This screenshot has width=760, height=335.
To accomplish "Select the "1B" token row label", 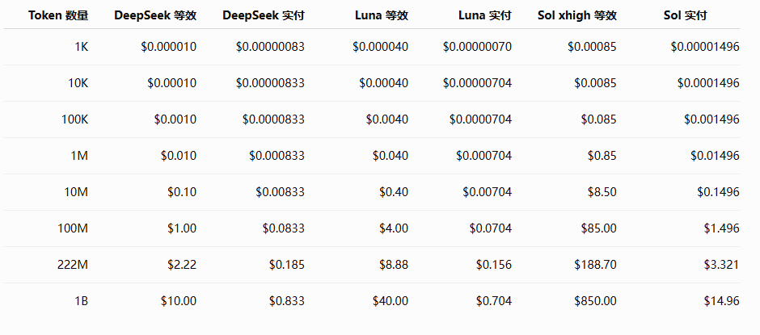I will 82,301.
